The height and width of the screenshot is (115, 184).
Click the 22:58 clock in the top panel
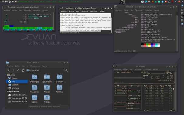click(2, 2)
